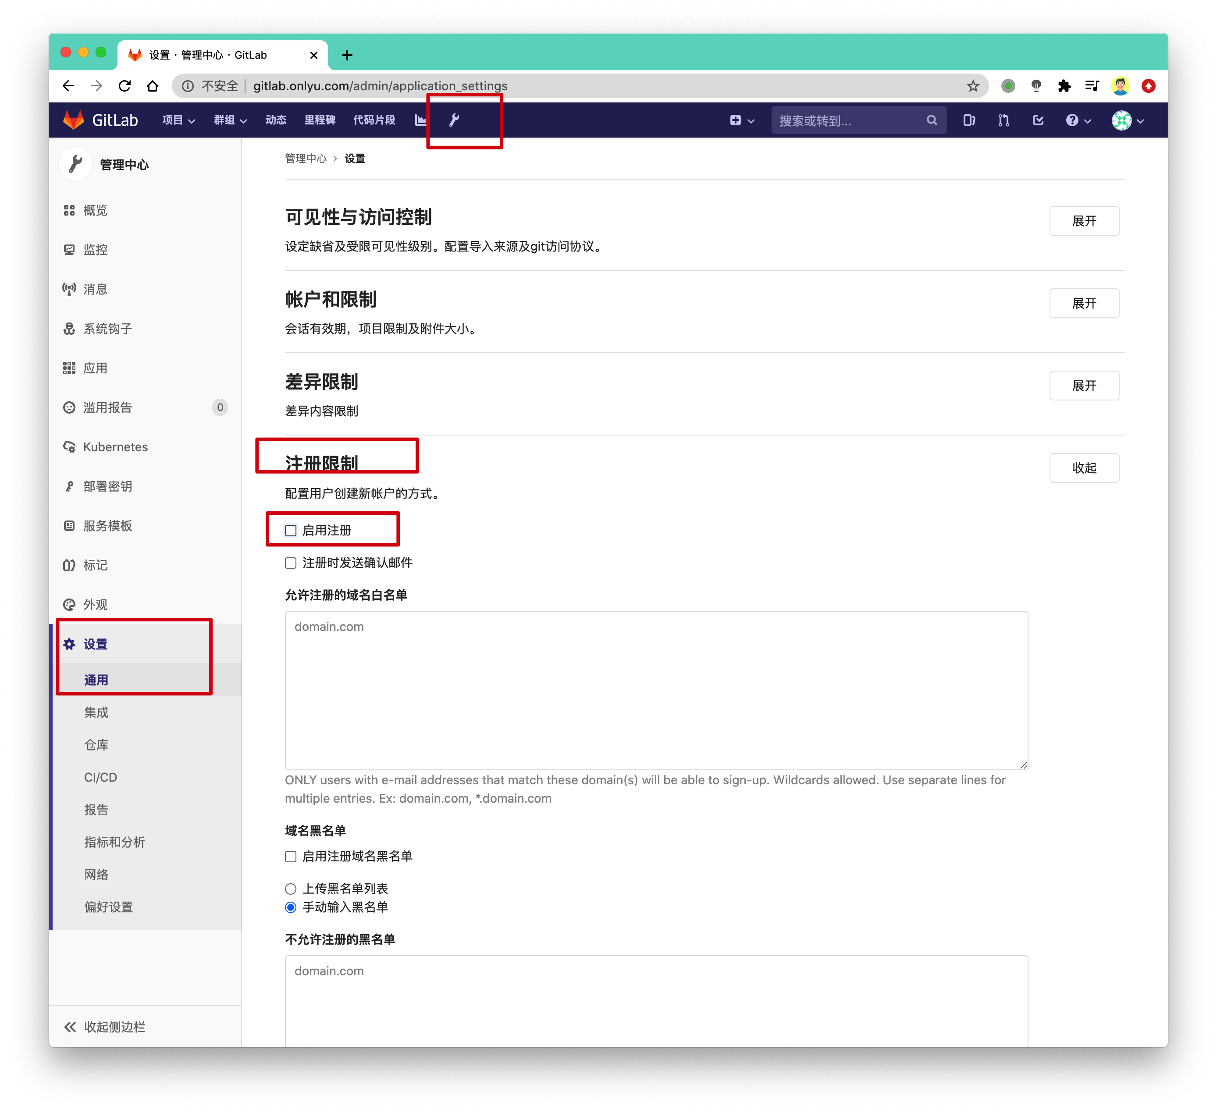Image resolution: width=1217 pixels, height=1112 pixels.
Task: Collapse the sidebar via 收起侧边栏
Action: [105, 1026]
